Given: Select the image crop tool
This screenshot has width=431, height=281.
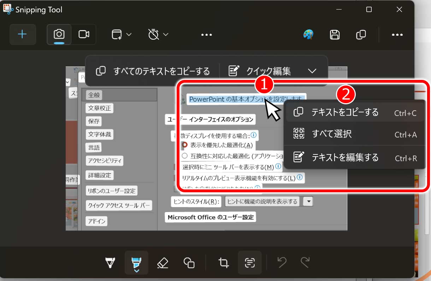Looking at the screenshot, I should [x=223, y=263].
